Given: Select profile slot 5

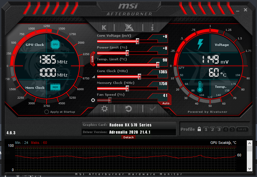Looking at the screenshot, I should click(x=232, y=129).
